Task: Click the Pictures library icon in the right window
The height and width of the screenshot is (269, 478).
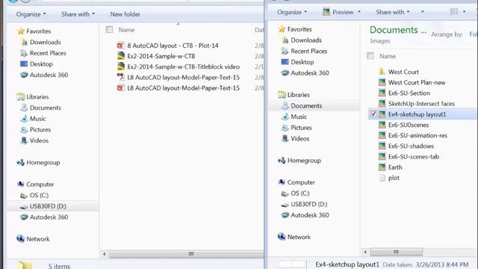Action: (285, 128)
